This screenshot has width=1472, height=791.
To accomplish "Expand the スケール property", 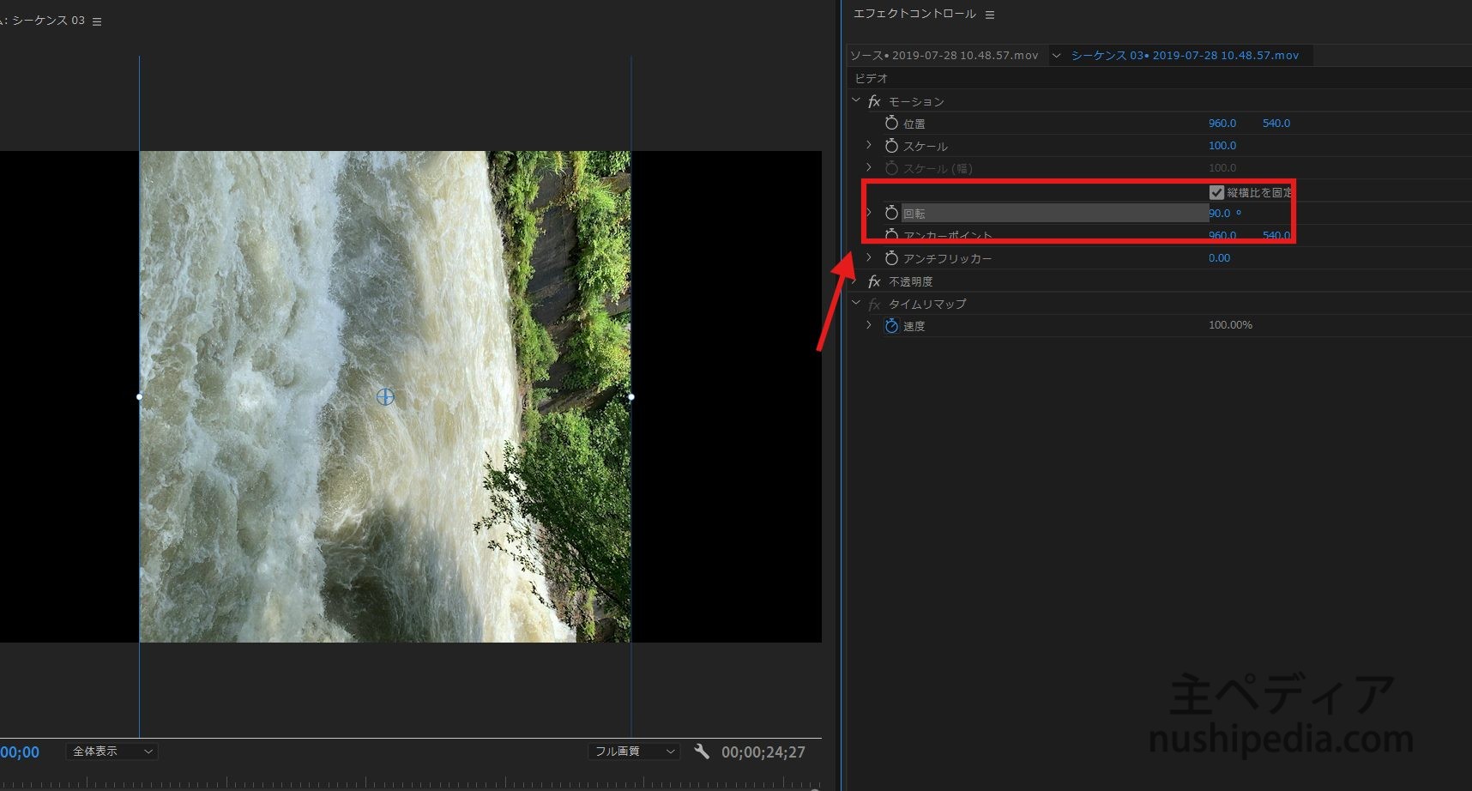I will point(869,145).
